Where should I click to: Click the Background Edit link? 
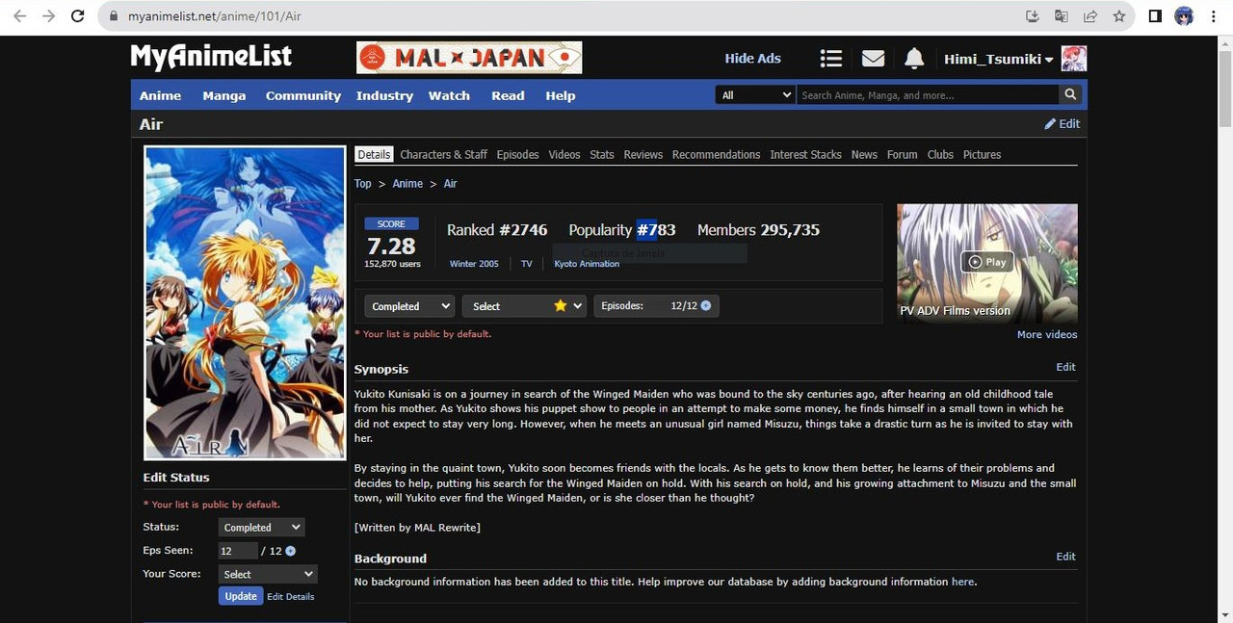tap(1065, 557)
